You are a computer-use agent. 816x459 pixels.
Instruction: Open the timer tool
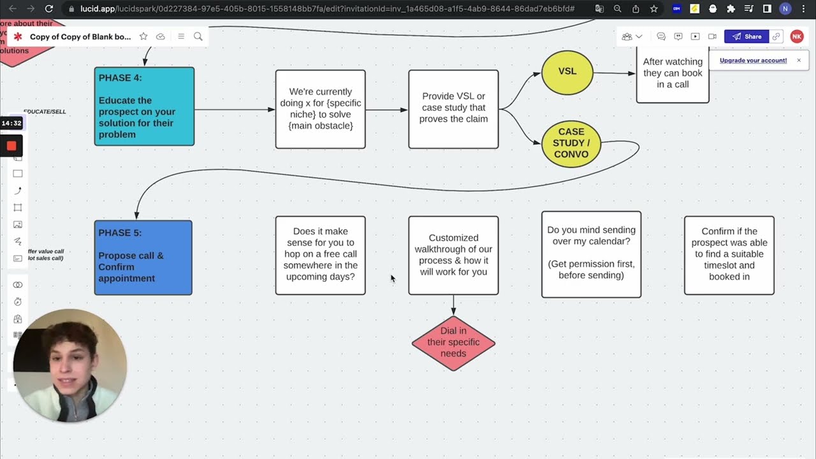click(x=18, y=302)
